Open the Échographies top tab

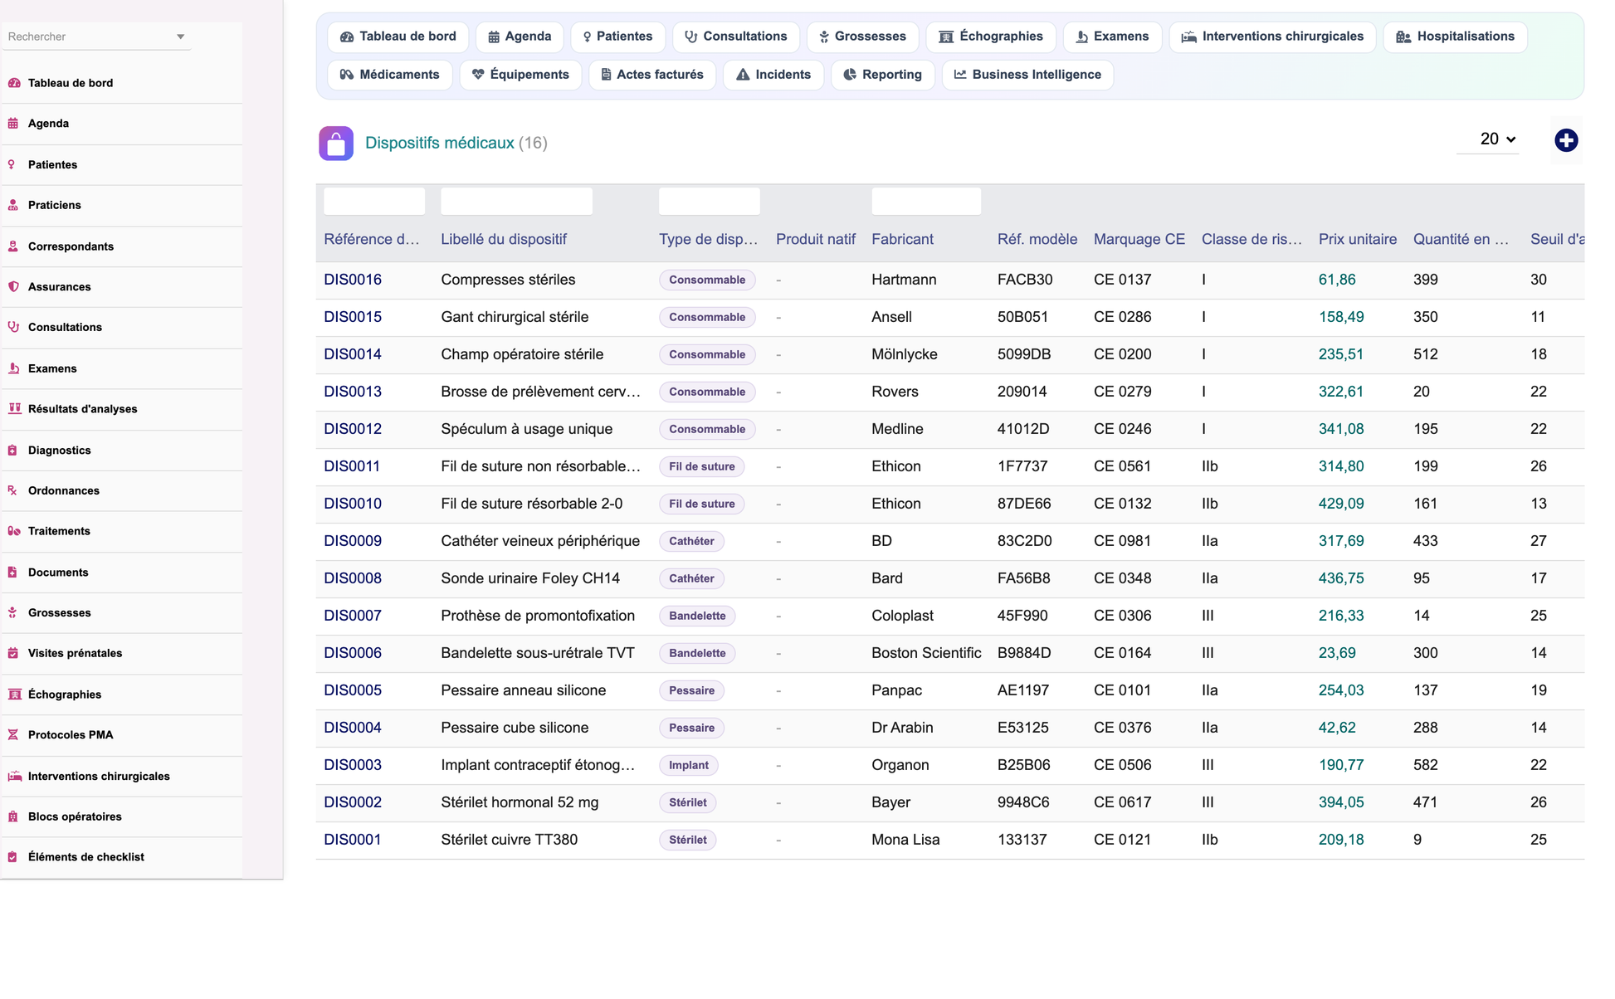click(991, 37)
